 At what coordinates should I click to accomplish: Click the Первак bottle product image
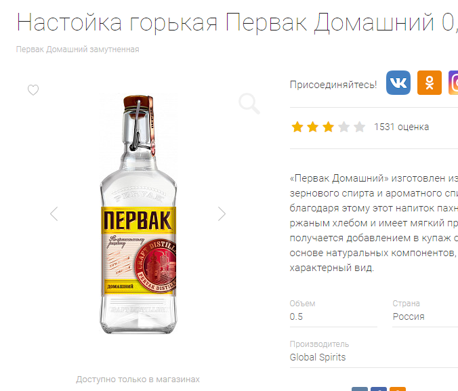(138, 214)
